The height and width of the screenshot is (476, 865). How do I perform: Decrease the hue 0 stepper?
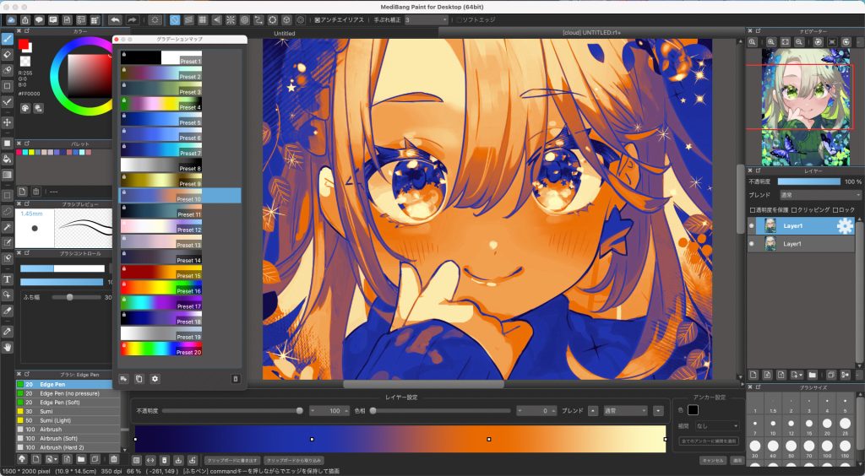click(520, 410)
